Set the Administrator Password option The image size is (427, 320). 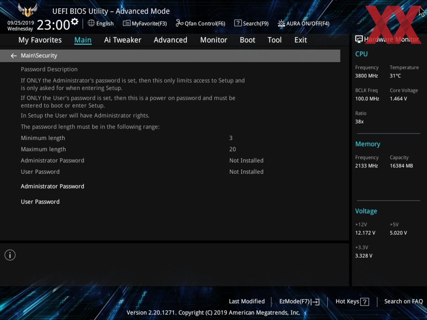52,186
